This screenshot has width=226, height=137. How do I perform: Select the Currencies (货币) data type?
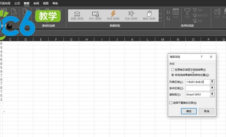pyautogui.click(x=95, y=16)
